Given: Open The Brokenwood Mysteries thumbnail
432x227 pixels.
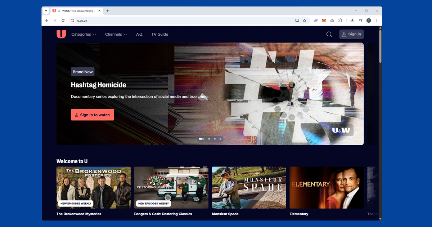Looking at the screenshot, I should 94,187.
